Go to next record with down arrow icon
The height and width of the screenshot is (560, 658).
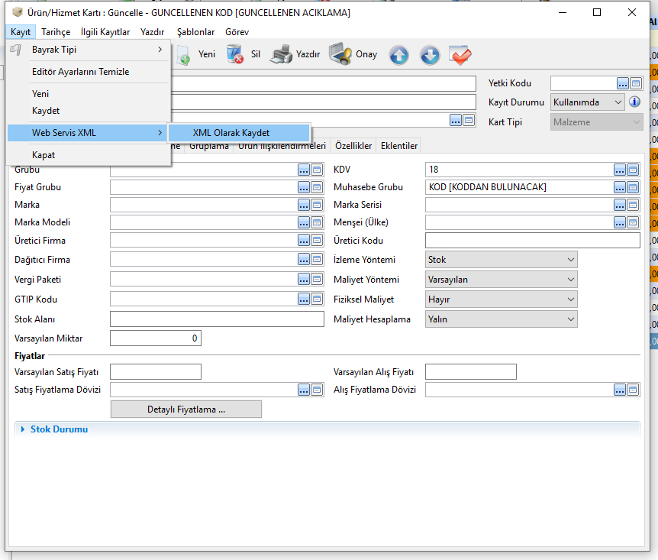(430, 55)
